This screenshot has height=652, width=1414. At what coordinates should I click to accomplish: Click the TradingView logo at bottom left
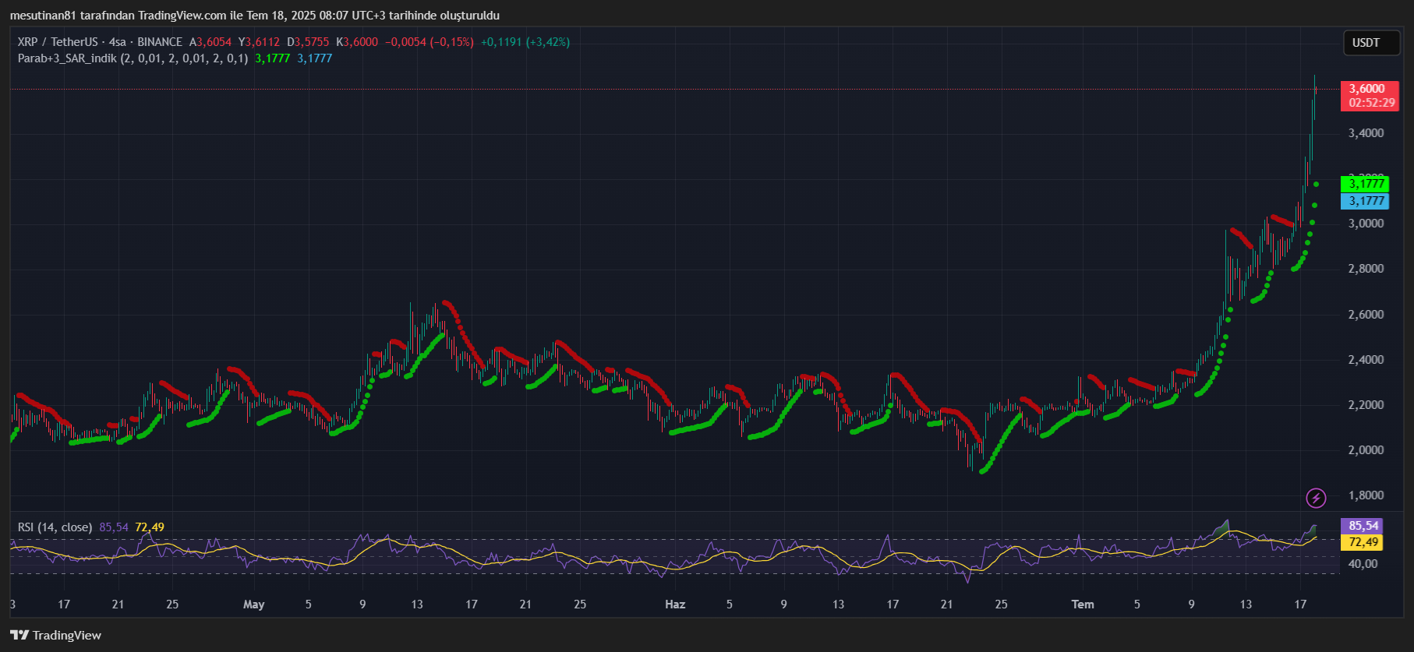pos(55,635)
